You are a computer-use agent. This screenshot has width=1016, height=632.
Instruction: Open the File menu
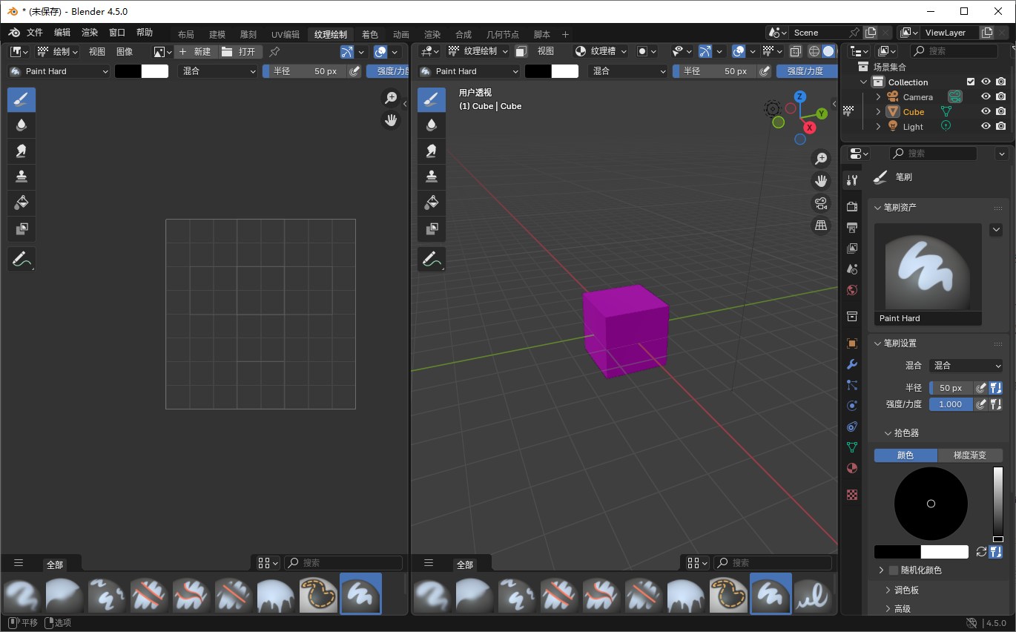click(x=35, y=33)
